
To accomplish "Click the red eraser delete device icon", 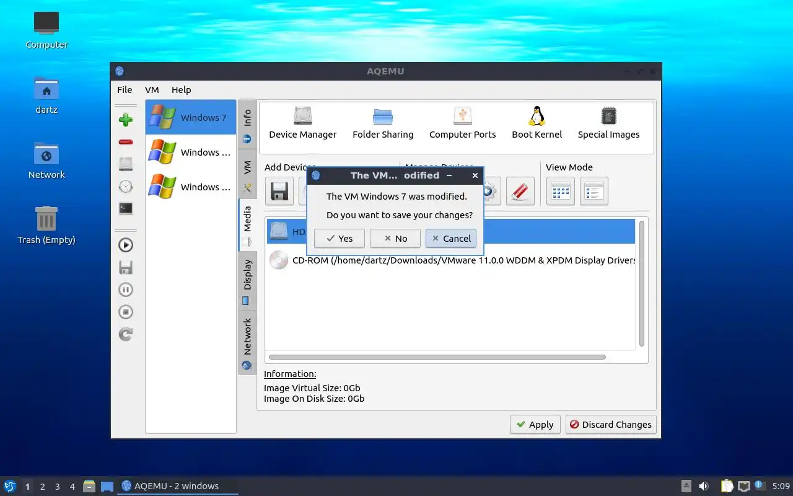I will coord(520,192).
